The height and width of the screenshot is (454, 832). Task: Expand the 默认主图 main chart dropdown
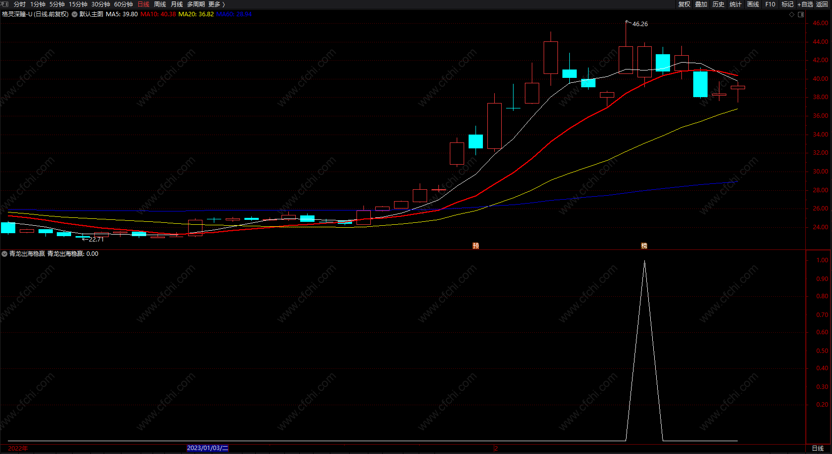(75, 14)
